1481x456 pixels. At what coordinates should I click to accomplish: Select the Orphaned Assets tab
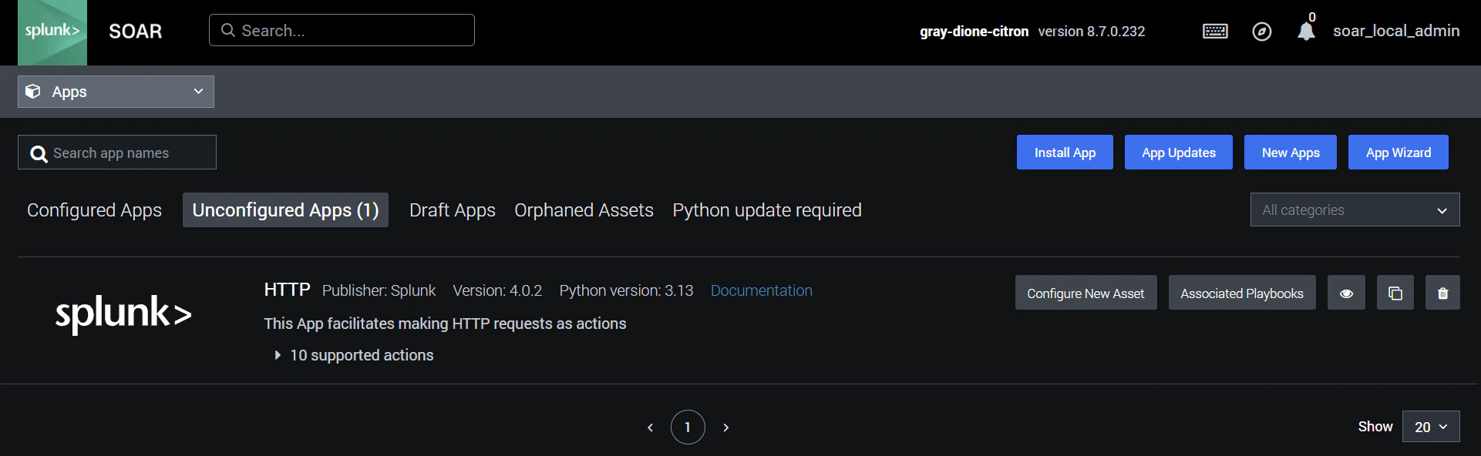pyautogui.click(x=584, y=210)
